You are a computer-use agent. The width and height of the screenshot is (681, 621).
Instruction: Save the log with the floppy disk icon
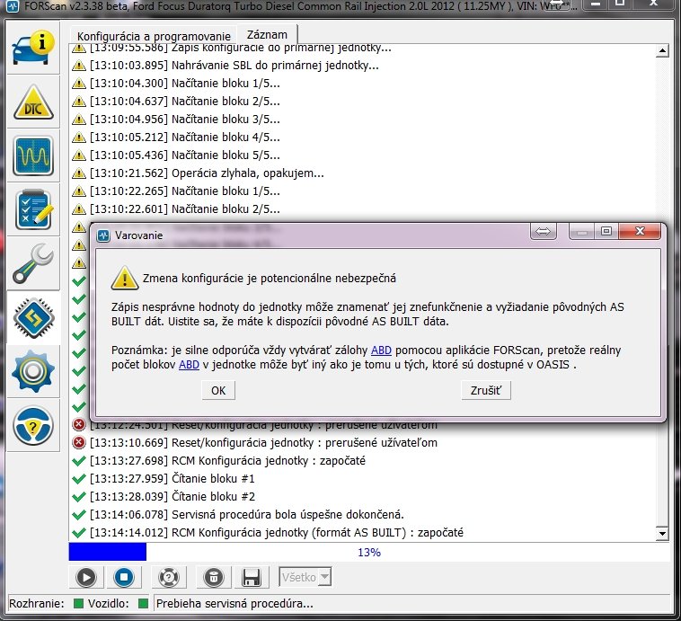point(252,577)
